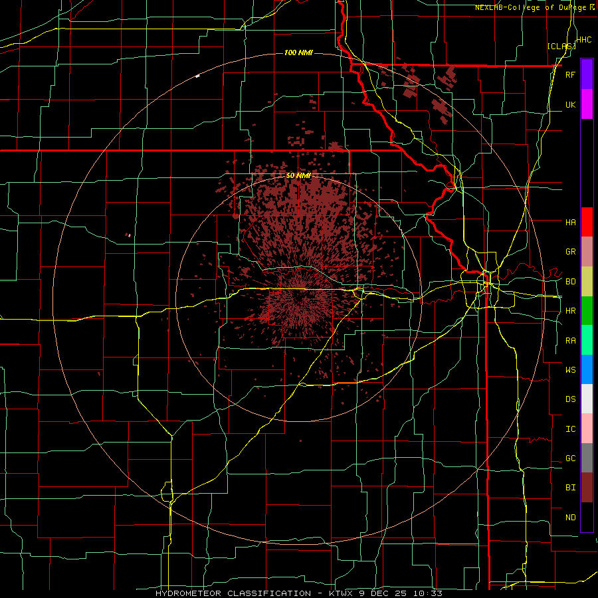Viewport: 598px width, 598px height.
Task: Click the ND no data black swatch
Action: (587, 517)
